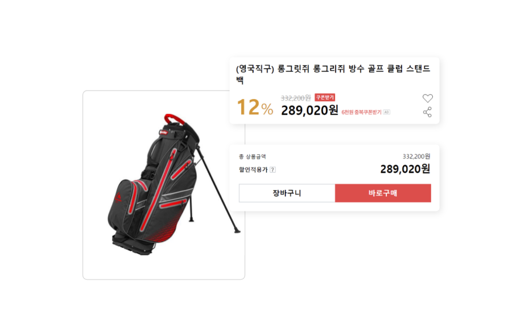Click the 총 상품금액 label

[253, 157]
